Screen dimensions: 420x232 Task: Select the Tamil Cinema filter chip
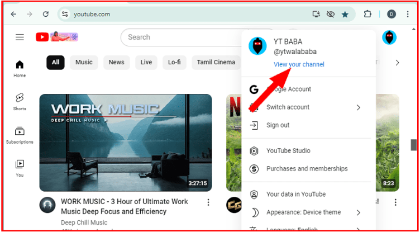point(216,62)
